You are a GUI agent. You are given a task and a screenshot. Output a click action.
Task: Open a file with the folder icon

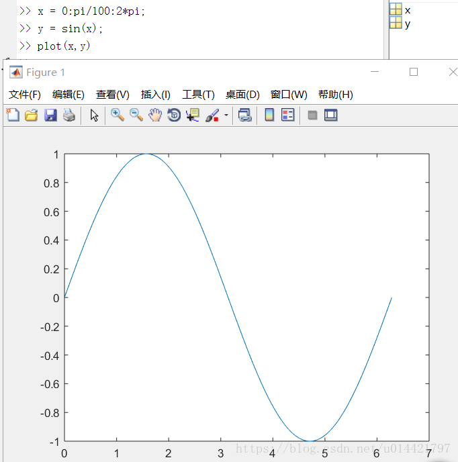pos(32,115)
